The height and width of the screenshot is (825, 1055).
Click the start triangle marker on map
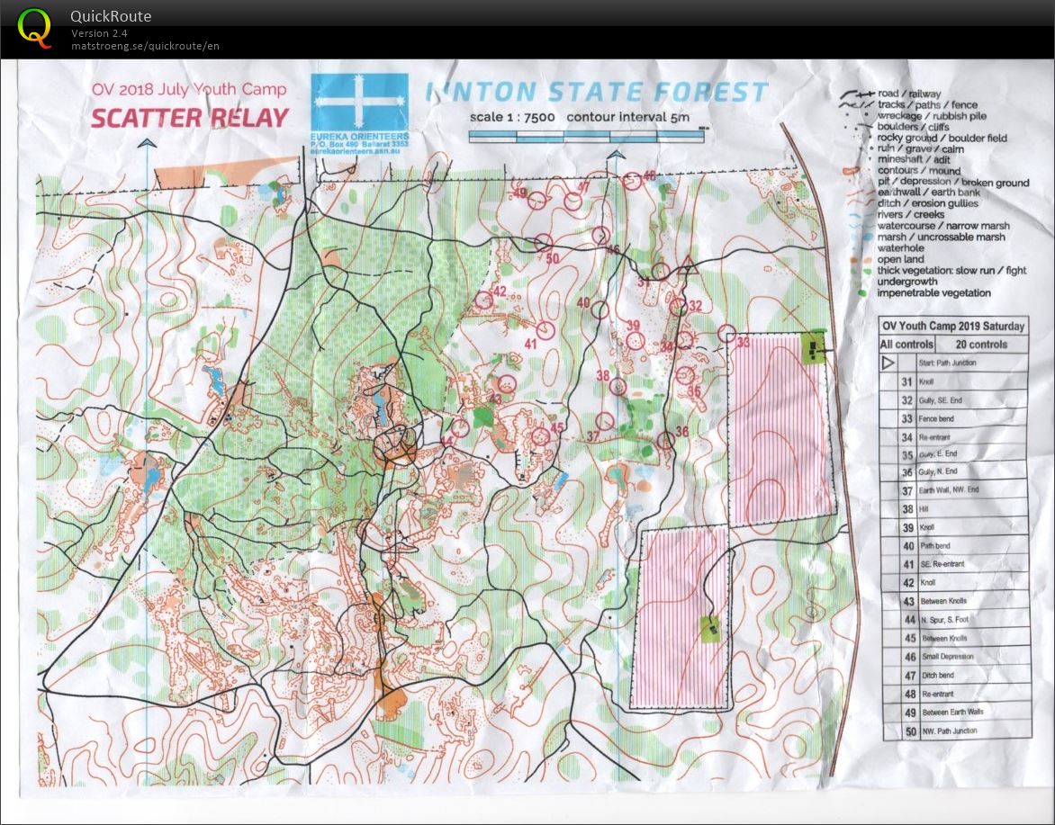[689, 265]
